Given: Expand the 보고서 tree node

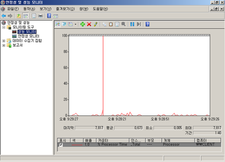Looking at the screenshot, I should [x=4, y=45].
